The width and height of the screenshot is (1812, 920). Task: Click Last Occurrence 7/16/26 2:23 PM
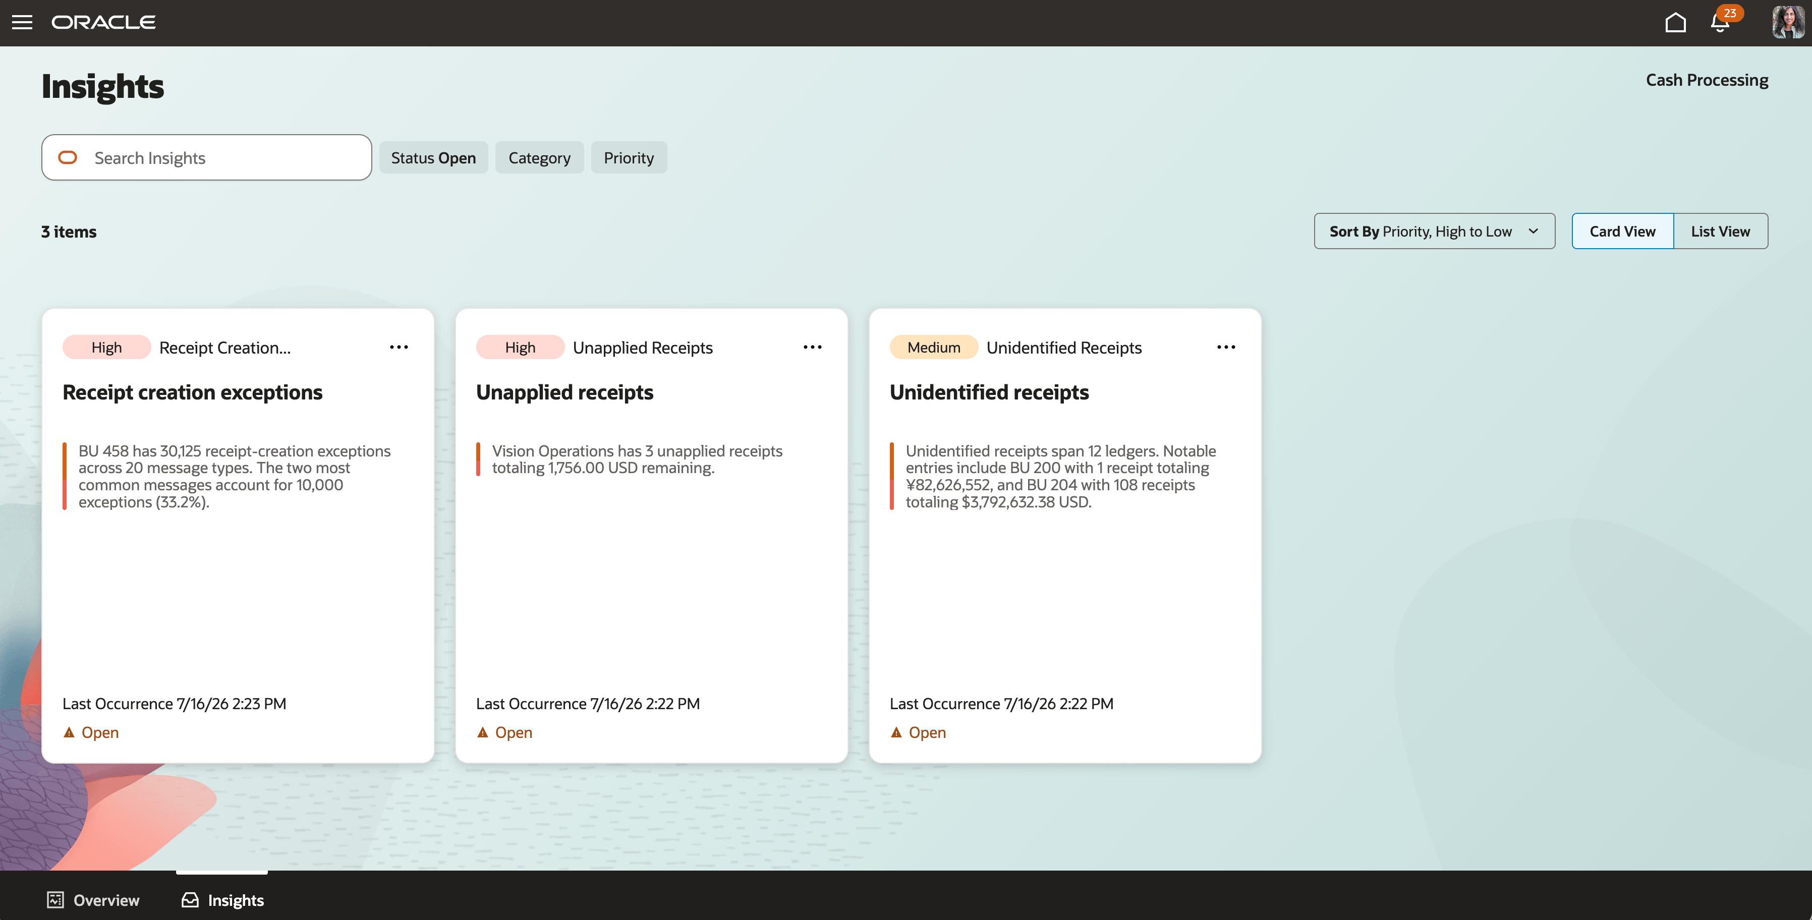pyautogui.click(x=175, y=703)
